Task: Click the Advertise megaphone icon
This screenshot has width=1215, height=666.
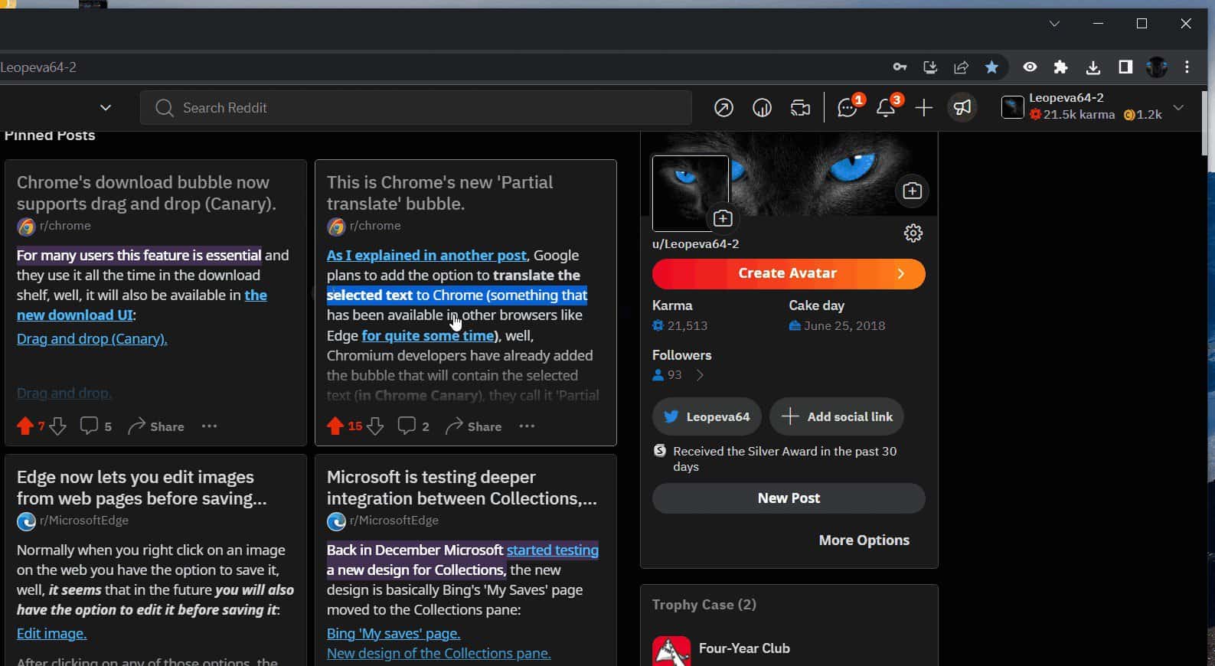Action: coord(962,108)
